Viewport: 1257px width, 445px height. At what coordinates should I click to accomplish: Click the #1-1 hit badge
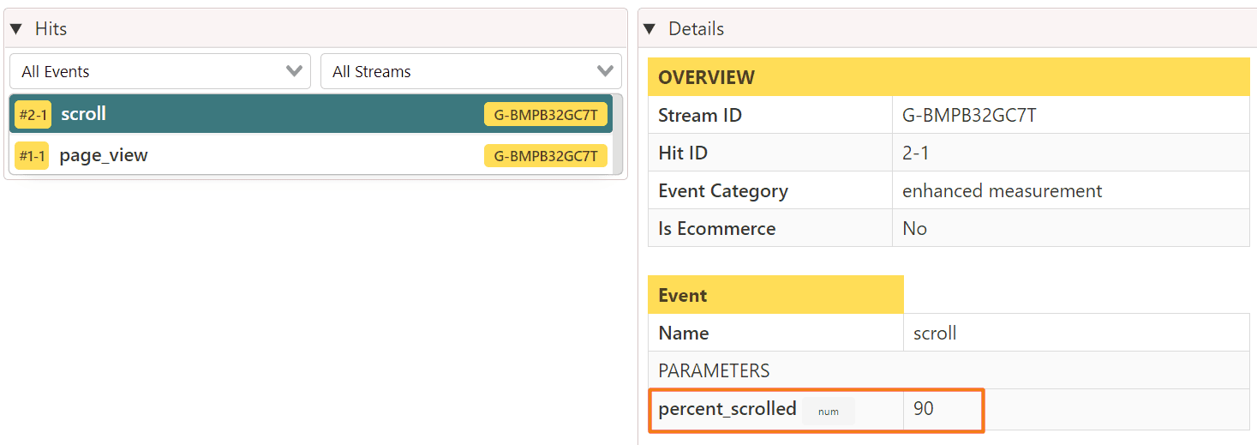32,155
